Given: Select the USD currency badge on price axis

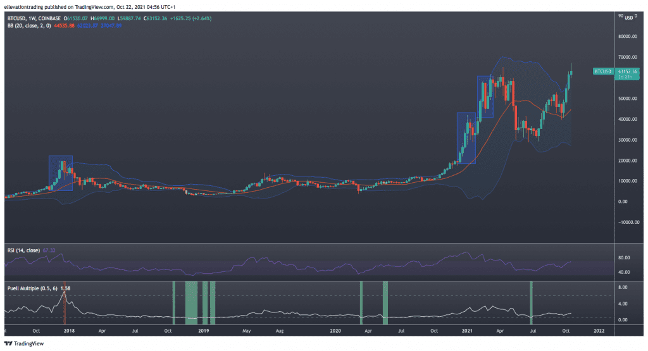Looking at the screenshot, I should pyautogui.click(x=628, y=18).
